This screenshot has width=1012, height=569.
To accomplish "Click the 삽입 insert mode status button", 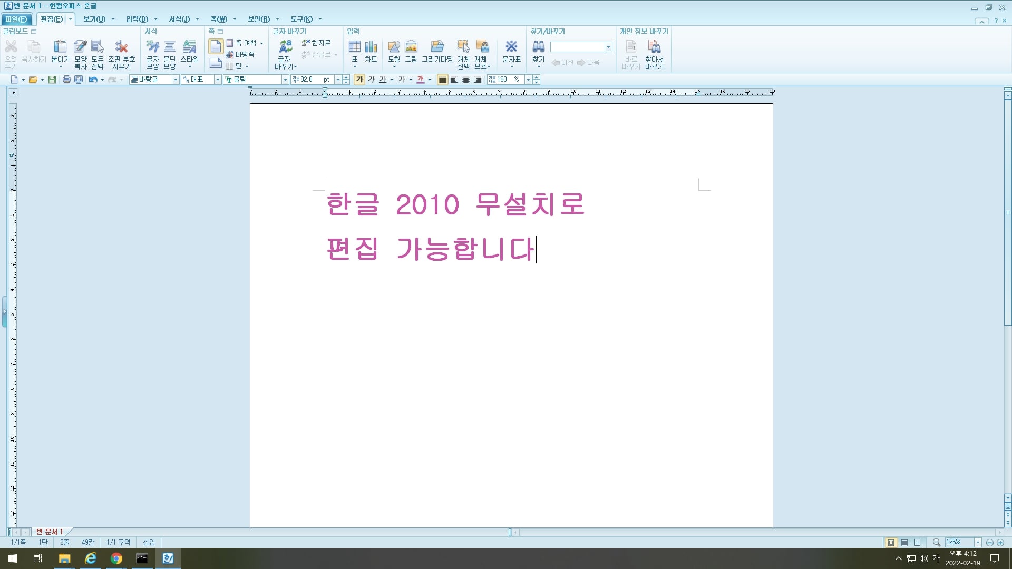I will point(149,542).
